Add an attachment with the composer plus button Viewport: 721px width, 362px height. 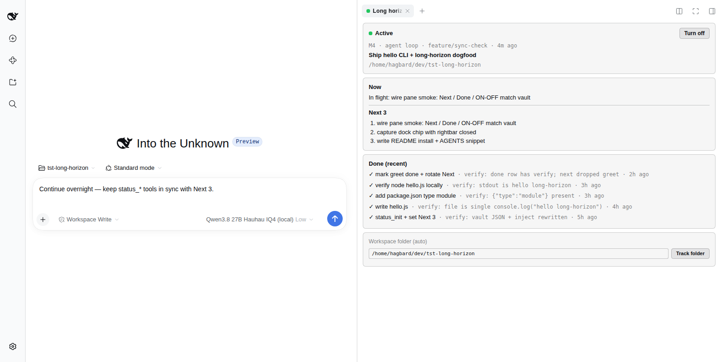[43, 220]
